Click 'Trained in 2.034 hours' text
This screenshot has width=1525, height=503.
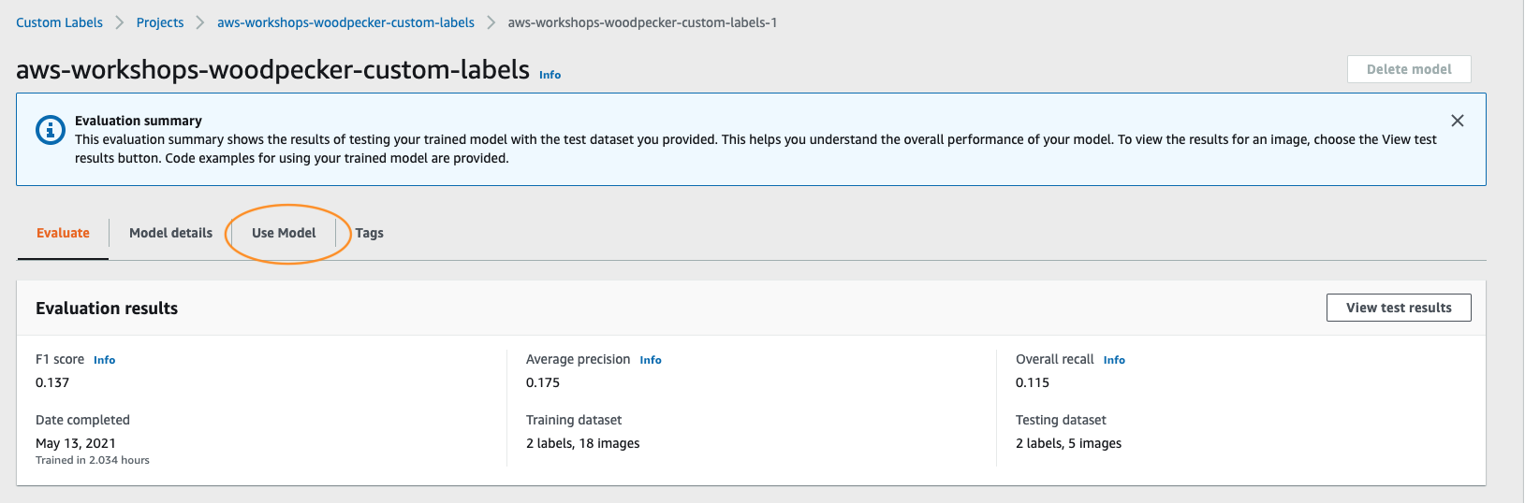click(93, 460)
